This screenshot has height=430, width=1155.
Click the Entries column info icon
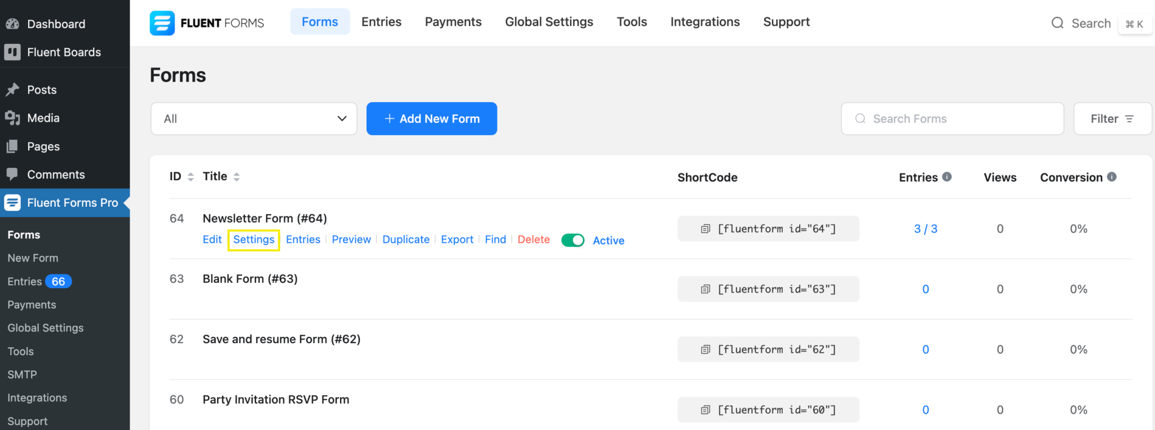(x=947, y=177)
